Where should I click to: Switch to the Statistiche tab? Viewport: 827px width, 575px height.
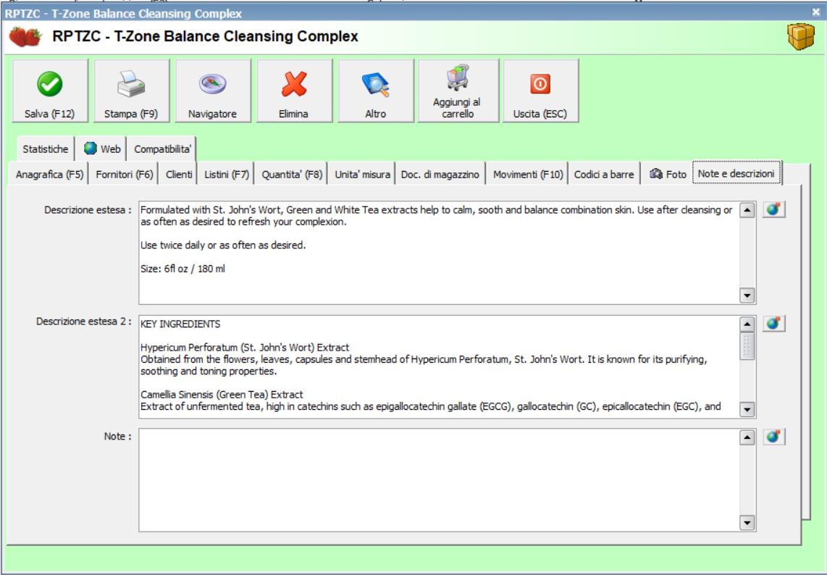pos(46,148)
